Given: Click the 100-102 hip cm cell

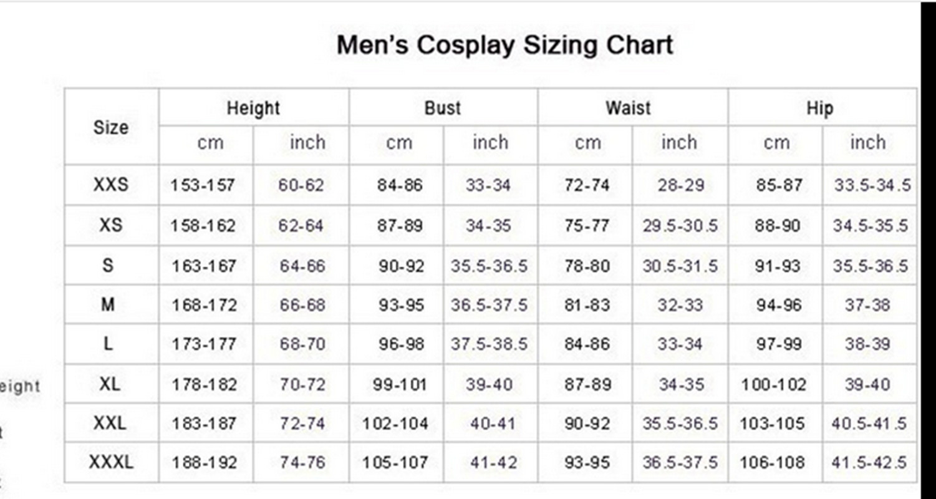Looking at the screenshot, I should point(774,385).
